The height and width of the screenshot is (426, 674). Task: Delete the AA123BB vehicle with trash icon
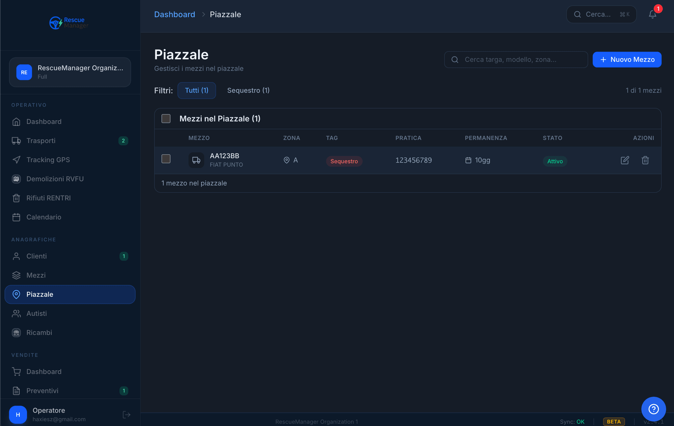coord(645,160)
